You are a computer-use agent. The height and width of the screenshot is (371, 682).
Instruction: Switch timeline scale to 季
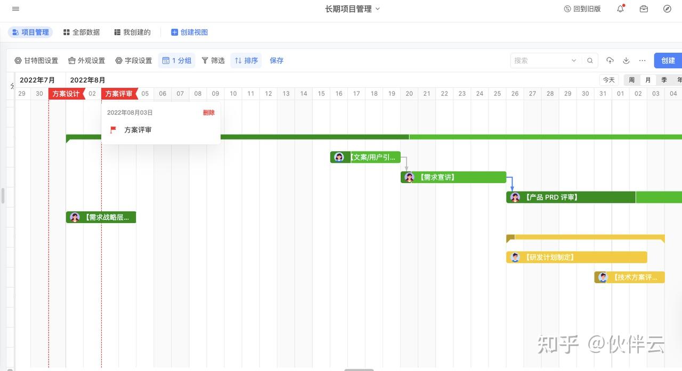664,80
